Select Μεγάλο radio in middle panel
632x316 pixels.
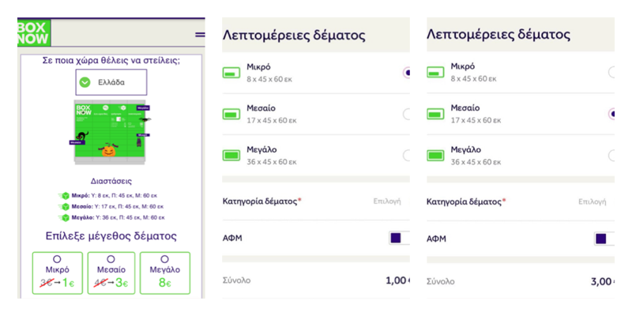coord(406,155)
